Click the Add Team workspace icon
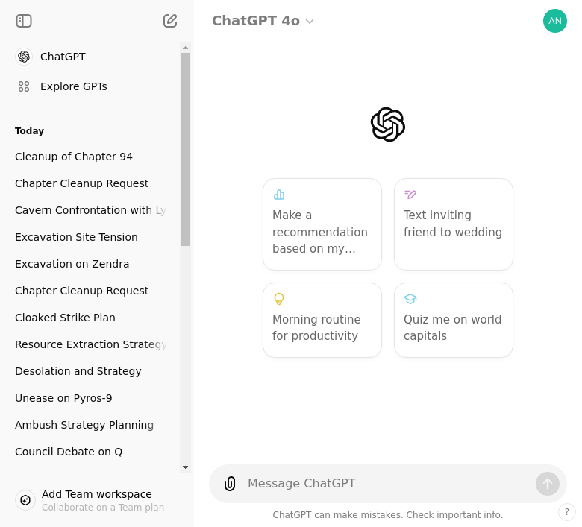Image resolution: width=582 pixels, height=527 pixels. 25,500
